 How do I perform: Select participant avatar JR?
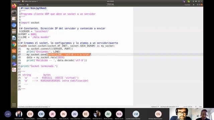click(x=52, y=114)
